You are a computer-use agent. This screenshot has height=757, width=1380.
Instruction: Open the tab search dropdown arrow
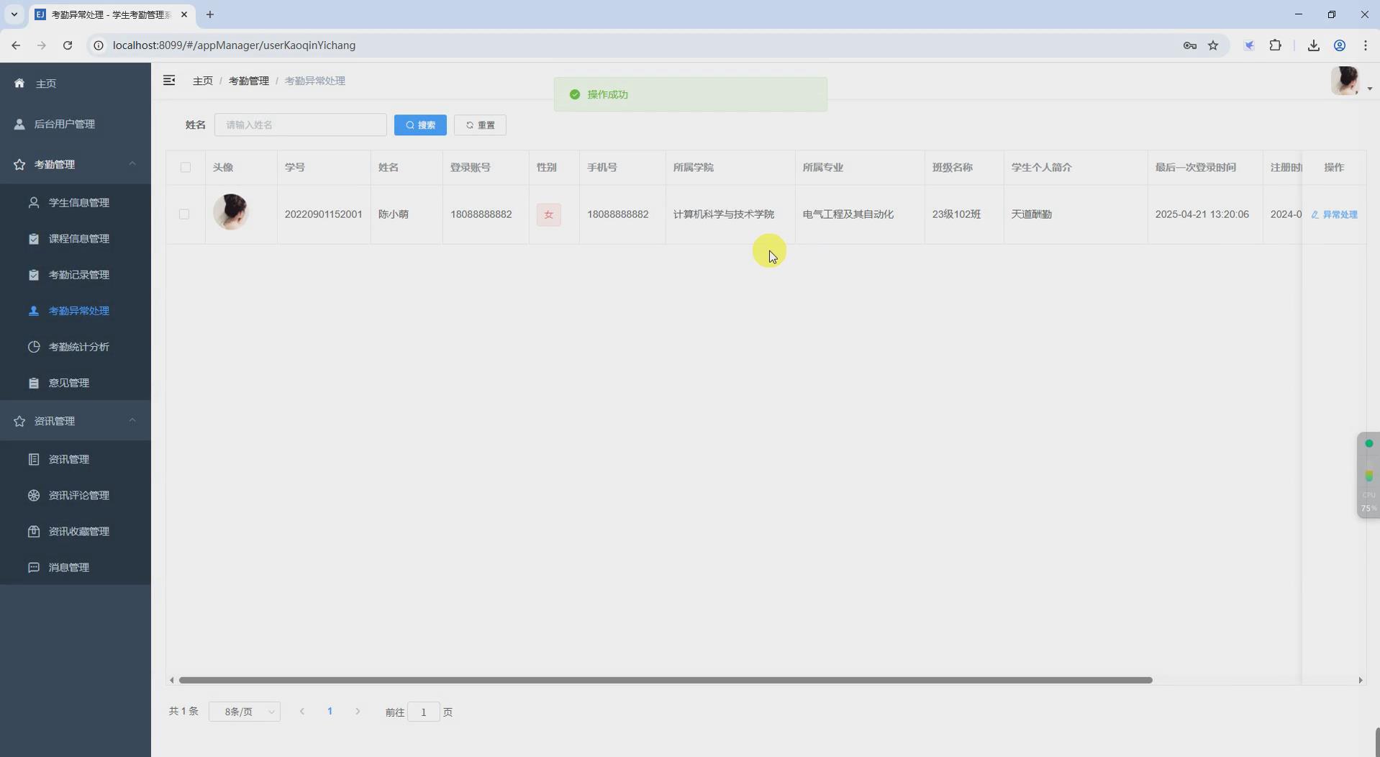(x=14, y=14)
